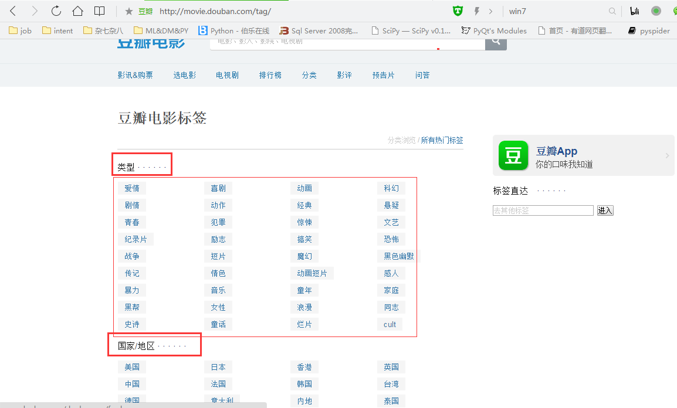Open Sql Server 2008 bookmark
This screenshot has width=677, height=408.
point(319,30)
